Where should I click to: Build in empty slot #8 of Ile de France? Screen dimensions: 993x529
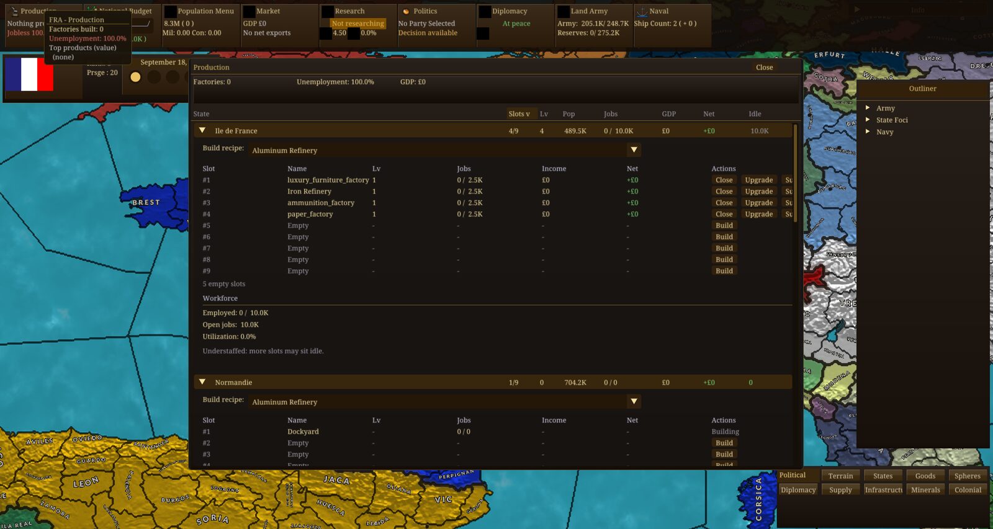tap(724, 259)
